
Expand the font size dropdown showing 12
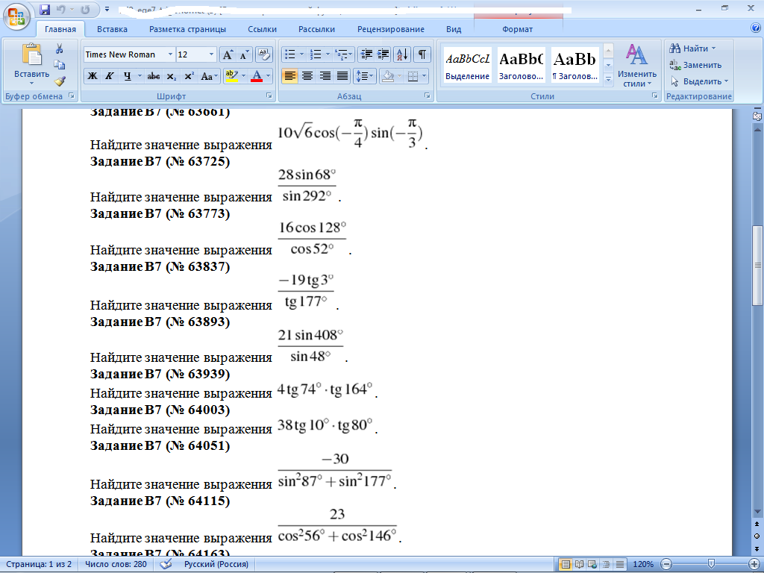tap(212, 54)
